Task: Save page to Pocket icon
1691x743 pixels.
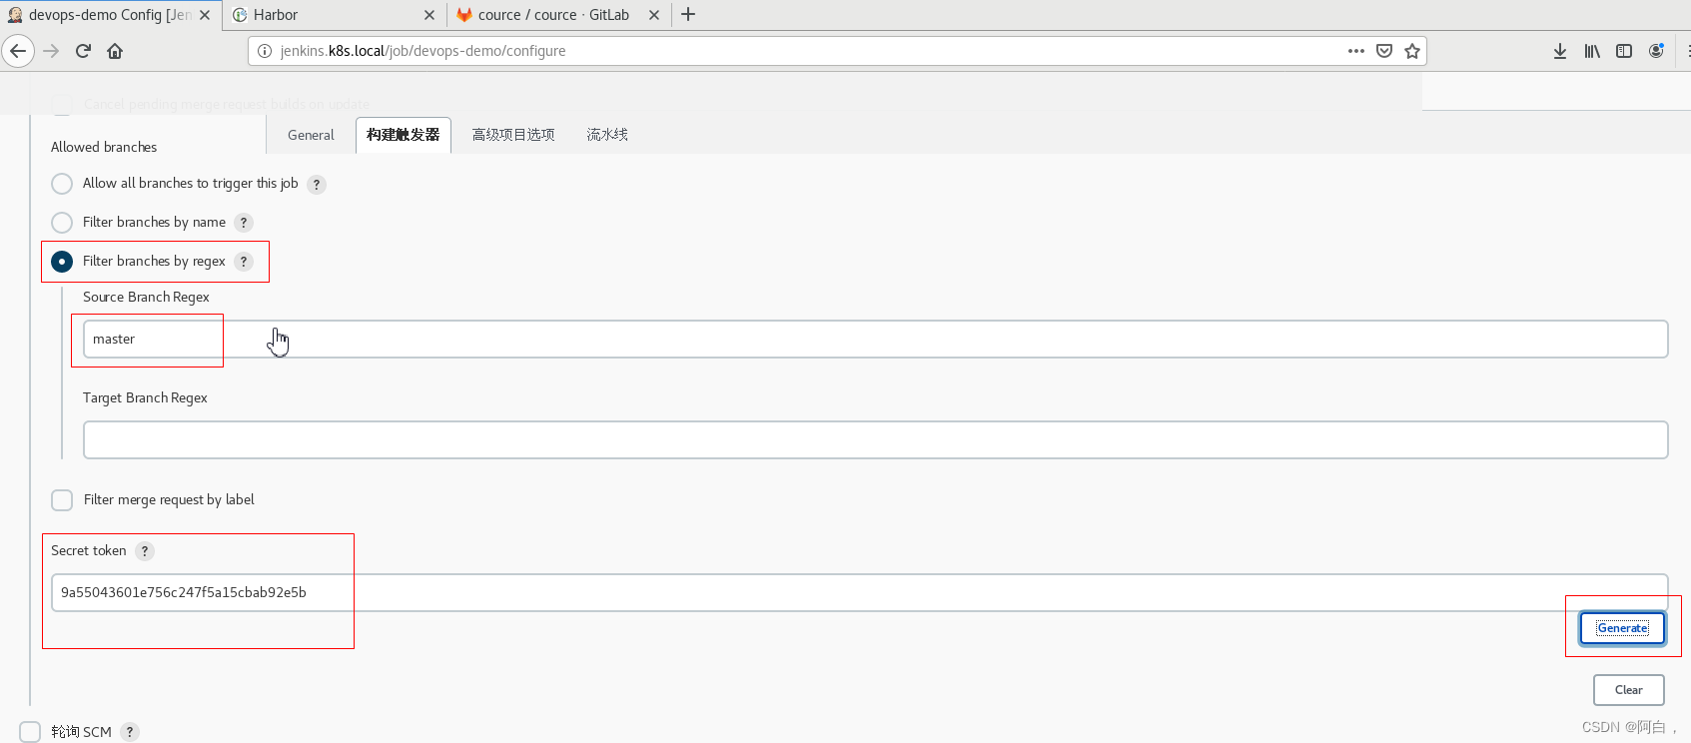Action: coord(1384,51)
